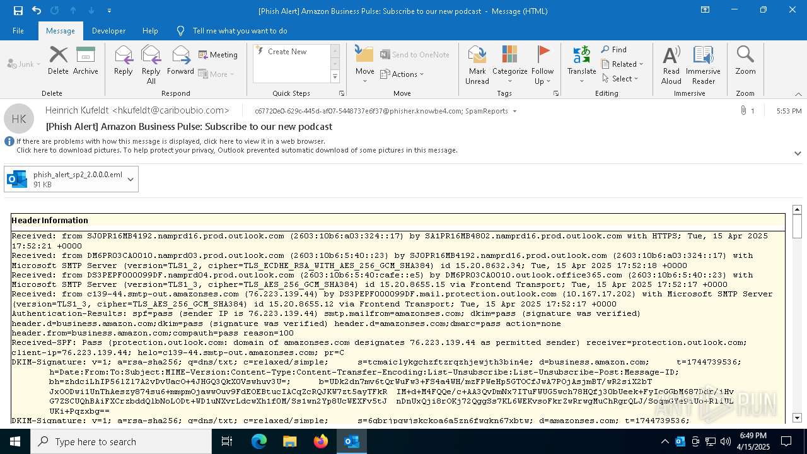Open the Customize Quick Access Toolbar dropdown
The height and width of the screenshot is (454, 807).
click(x=109, y=11)
